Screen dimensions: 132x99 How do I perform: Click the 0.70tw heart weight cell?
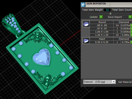click(125, 42)
